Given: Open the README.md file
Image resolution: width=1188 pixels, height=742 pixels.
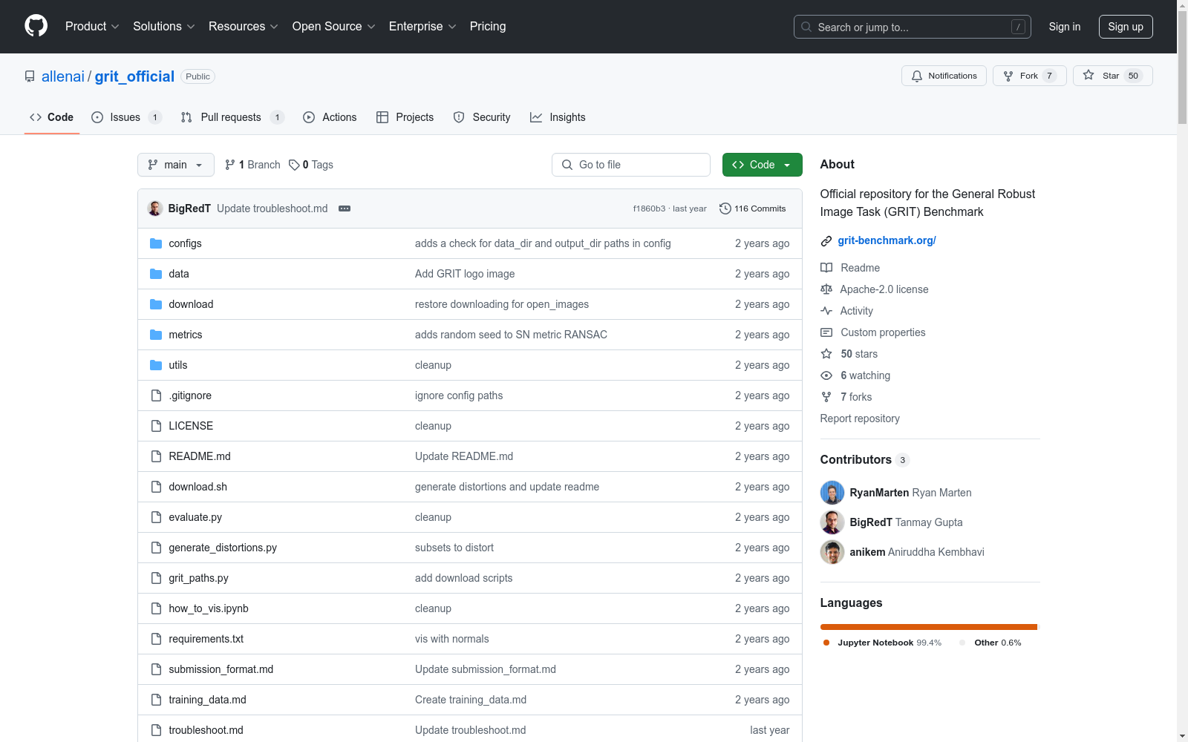Looking at the screenshot, I should click(x=200, y=456).
